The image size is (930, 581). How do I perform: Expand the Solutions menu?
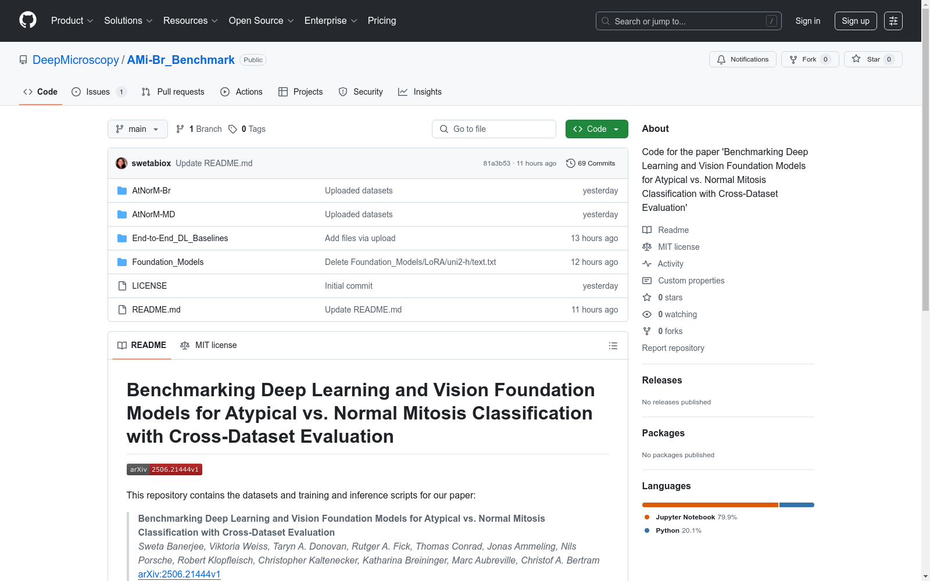pos(128,21)
